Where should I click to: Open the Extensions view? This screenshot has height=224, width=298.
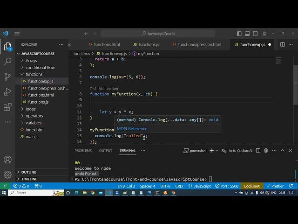click(x=7, y=107)
